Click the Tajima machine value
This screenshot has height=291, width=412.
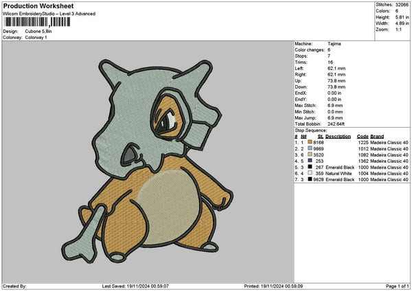(x=334, y=43)
